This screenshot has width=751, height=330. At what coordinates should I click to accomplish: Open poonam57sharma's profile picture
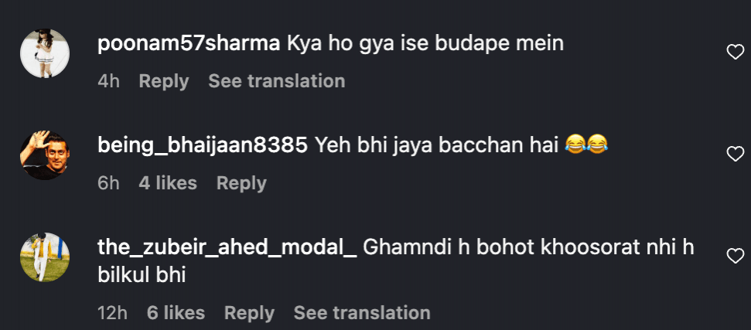click(x=45, y=53)
